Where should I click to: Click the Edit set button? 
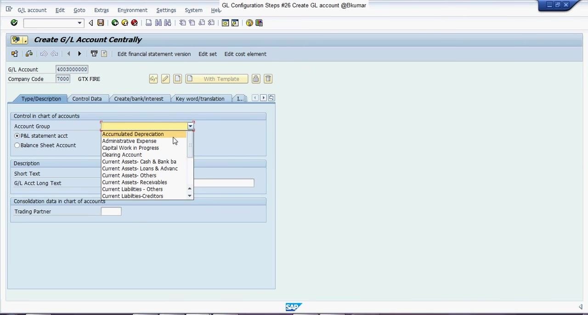[x=208, y=54]
